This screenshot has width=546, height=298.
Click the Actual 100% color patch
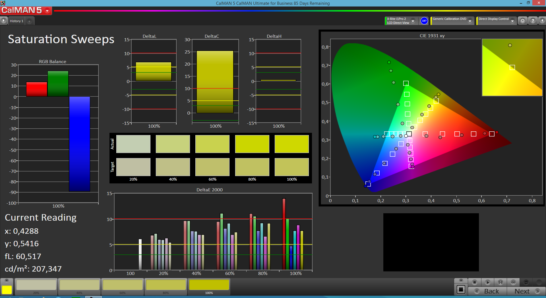pyautogui.click(x=292, y=144)
